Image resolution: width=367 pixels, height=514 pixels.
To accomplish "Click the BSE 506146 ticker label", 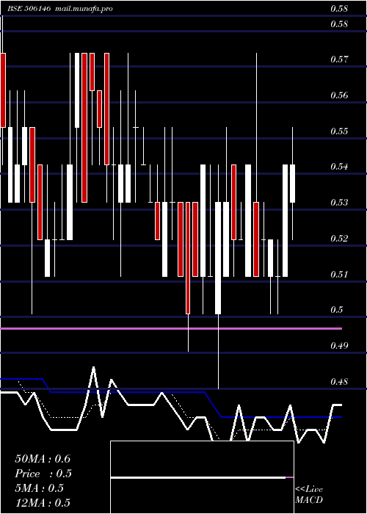I will point(29,9).
